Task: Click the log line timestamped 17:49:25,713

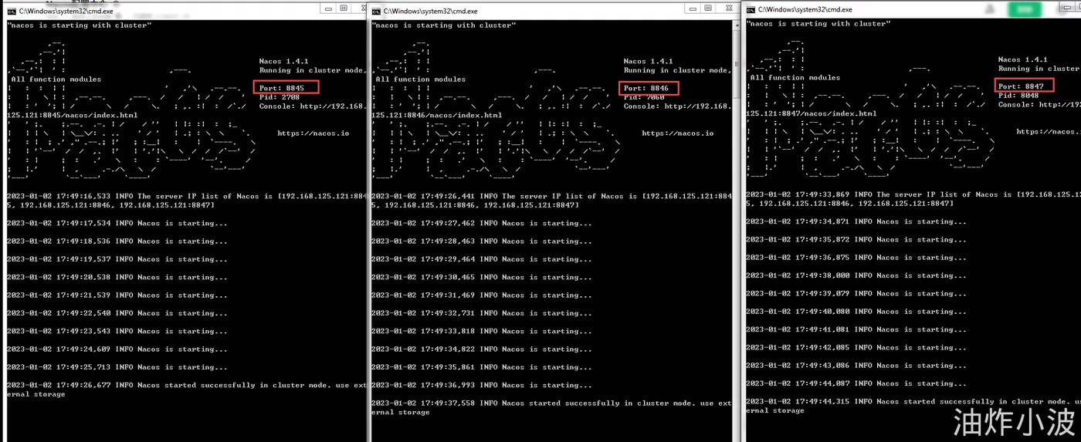Action: [117, 367]
